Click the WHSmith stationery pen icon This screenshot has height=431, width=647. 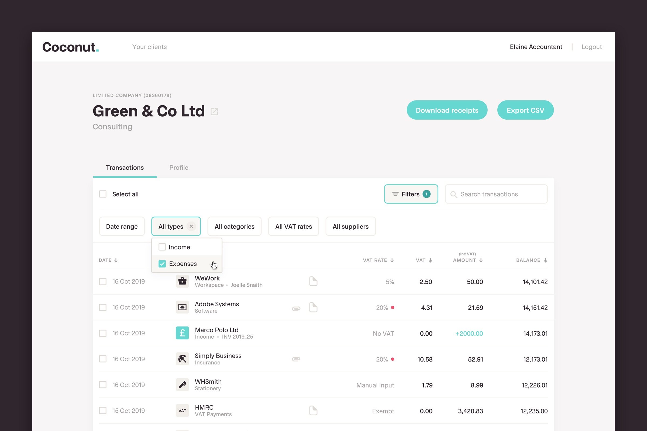pos(182,385)
